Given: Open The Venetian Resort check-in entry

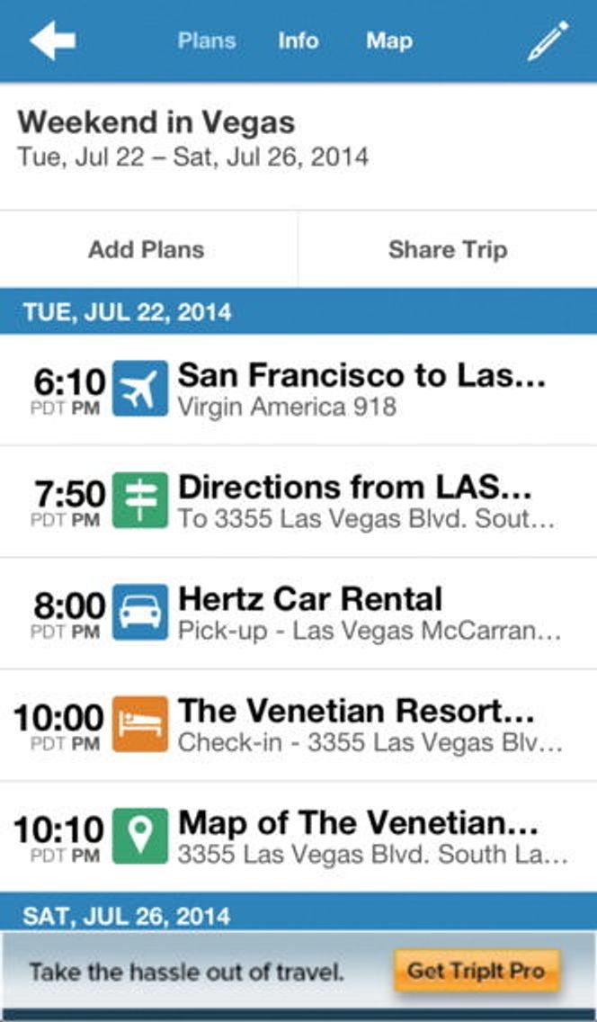Looking at the screenshot, I should 298,725.
